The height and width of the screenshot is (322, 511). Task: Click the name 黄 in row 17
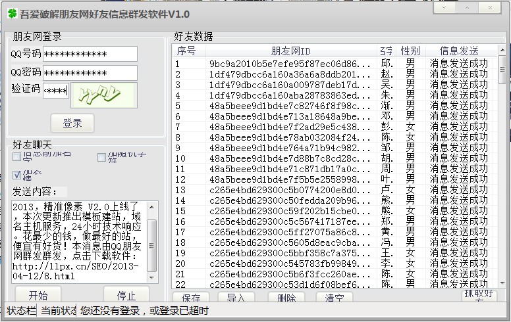[387, 232]
